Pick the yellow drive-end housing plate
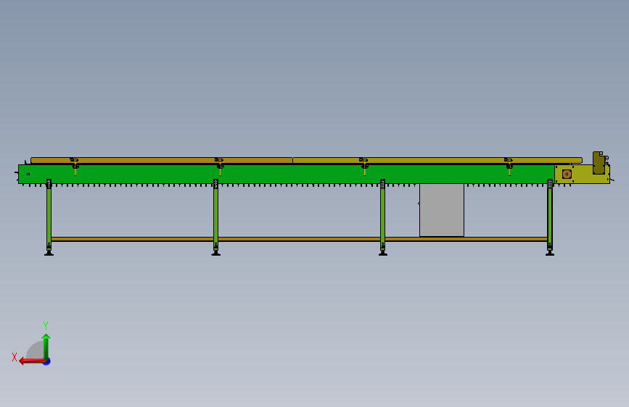The image size is (629, 407). click(x=582, y=175)
